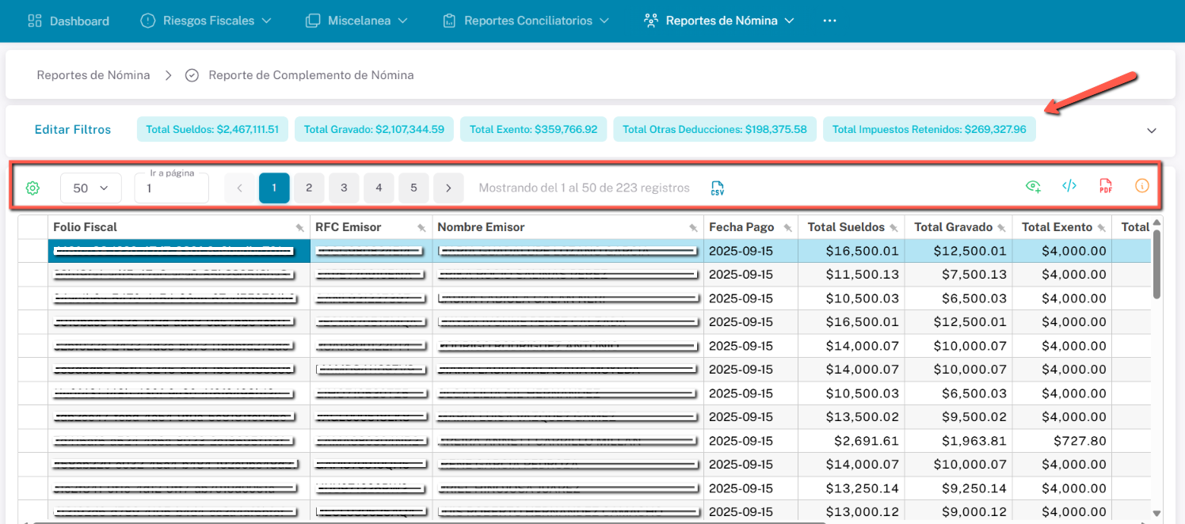Expand the filters panel chevron

(x=1152, y=130)
